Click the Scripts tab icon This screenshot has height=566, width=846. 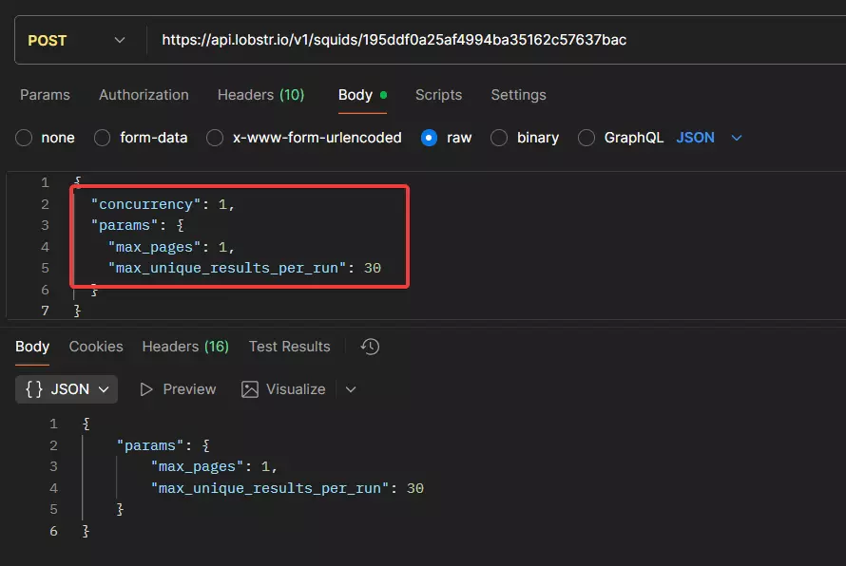click(x=439, y=95)
